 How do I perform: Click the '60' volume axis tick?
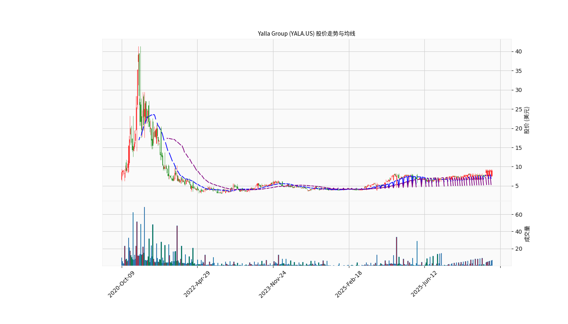pos(519,214)
